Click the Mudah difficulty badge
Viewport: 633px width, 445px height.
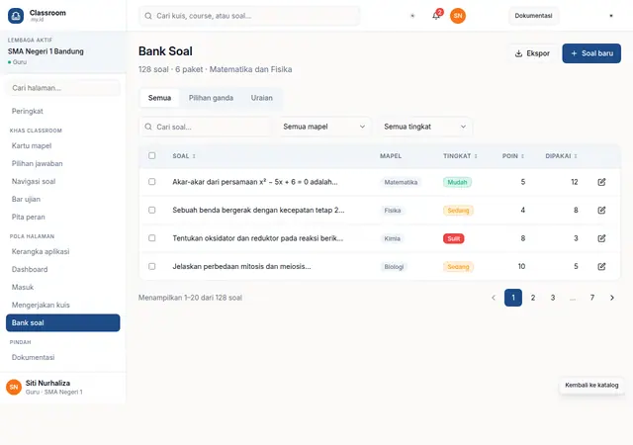coord(457,182)
